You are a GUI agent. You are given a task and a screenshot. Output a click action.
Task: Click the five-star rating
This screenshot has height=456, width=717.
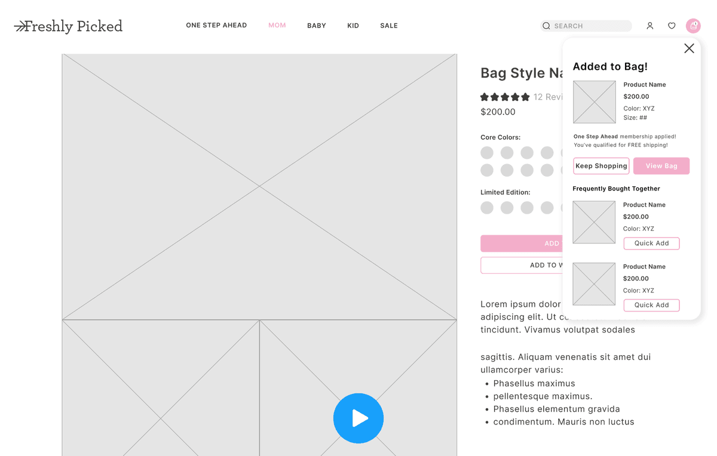point(505,97)
